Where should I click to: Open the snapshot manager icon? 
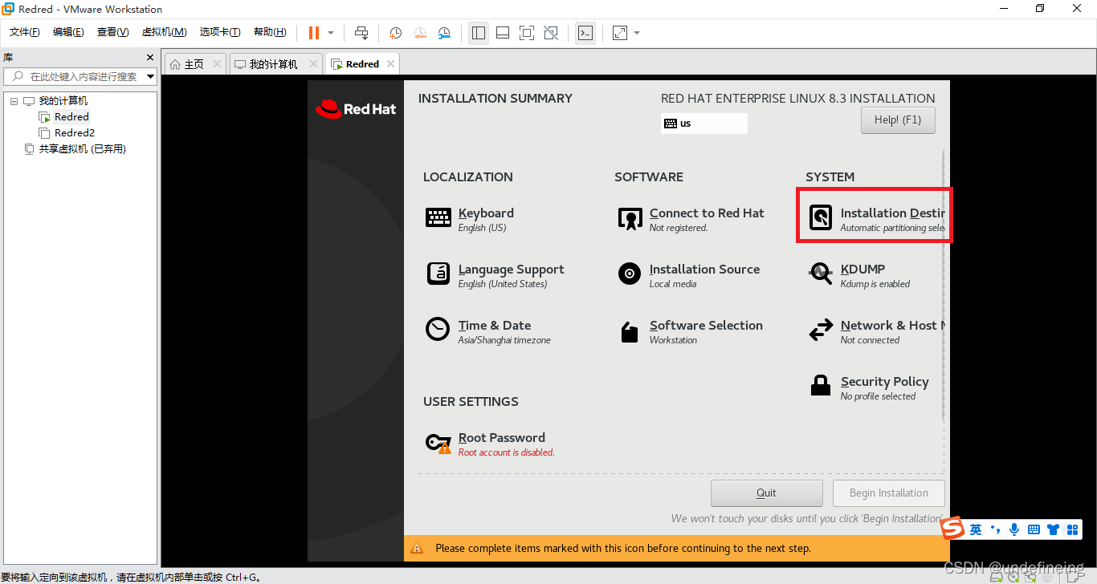[x=444, y=33]
